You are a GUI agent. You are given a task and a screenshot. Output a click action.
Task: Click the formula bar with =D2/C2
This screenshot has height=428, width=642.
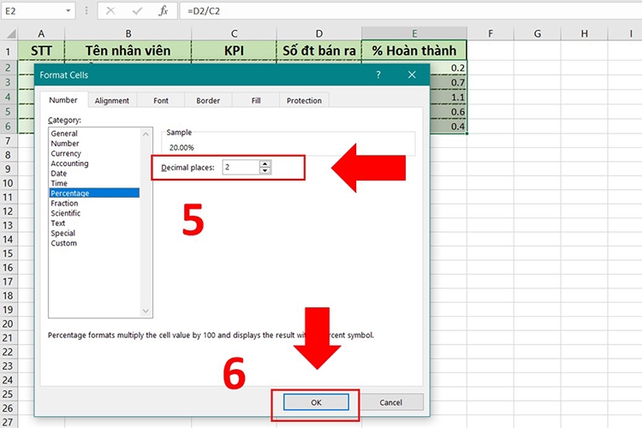pyautogui.click(x=411, y=10)
